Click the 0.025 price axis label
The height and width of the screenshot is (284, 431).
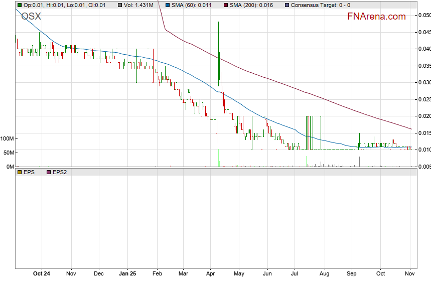coord(424,99)
